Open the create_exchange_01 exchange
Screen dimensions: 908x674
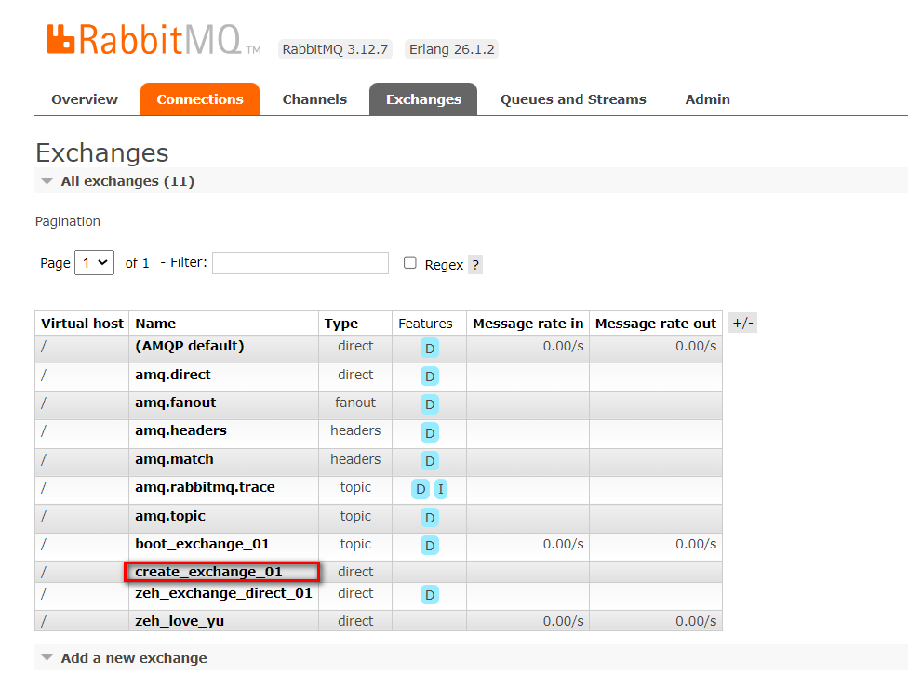[x=208, y=572]
